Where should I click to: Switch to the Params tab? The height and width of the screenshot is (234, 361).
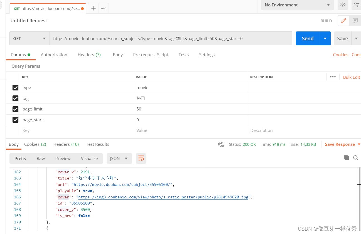click(x=21, y=55)
